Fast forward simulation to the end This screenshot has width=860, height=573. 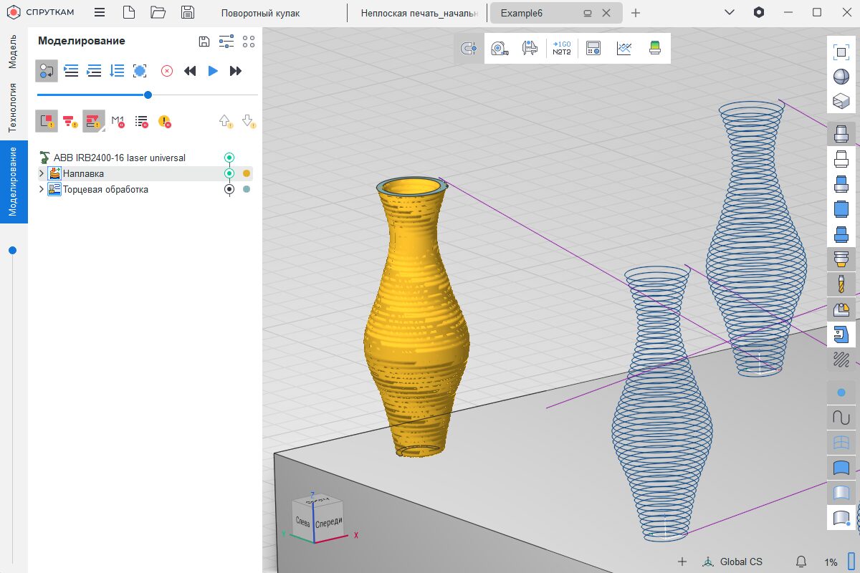click(x=235, y=71)
